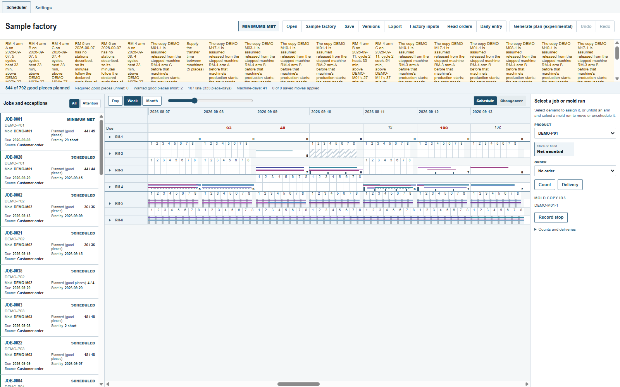Image resolution: width=620 pixels, height=387 pixels.
Task: Click the timeline scroll right arrow
Action: pos(527,384)
